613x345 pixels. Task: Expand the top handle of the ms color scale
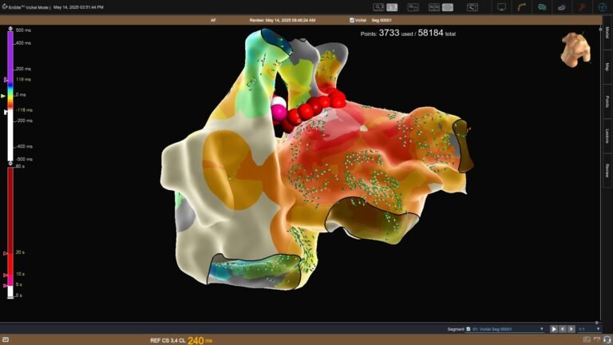pyautogui.click(x=10, y=30)
